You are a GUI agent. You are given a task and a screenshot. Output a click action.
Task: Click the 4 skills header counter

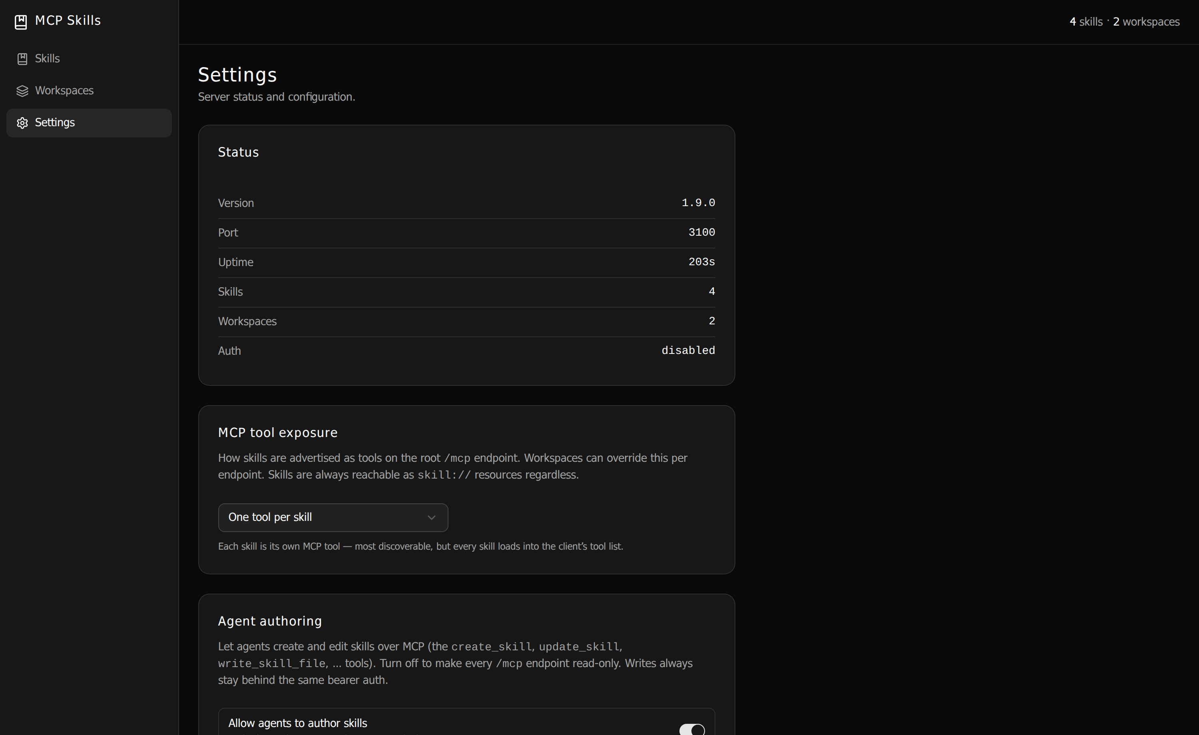[x=1085, y=22]
